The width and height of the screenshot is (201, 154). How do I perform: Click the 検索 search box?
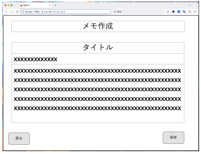(x=138, y=12)
